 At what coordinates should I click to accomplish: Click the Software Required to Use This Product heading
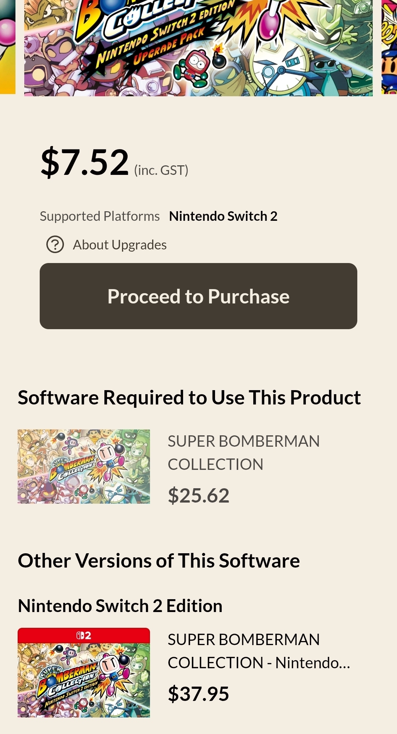[189, 397]
